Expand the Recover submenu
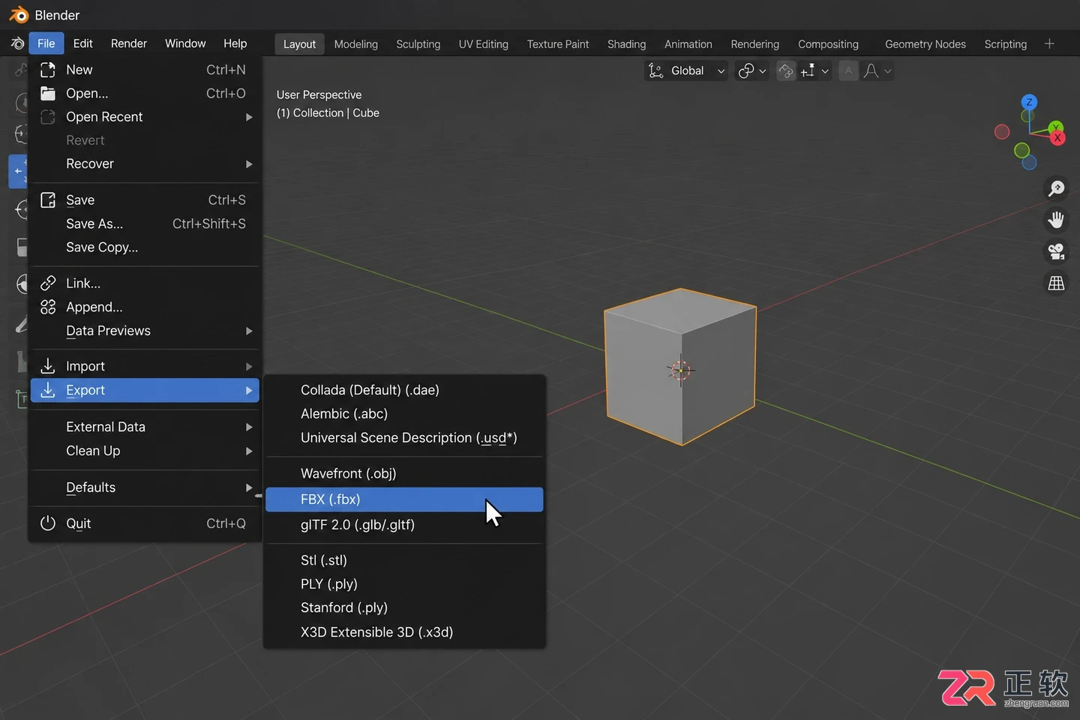Image resolution: width=1080 pixels, height=720 pixels. (x=145, y=163)
